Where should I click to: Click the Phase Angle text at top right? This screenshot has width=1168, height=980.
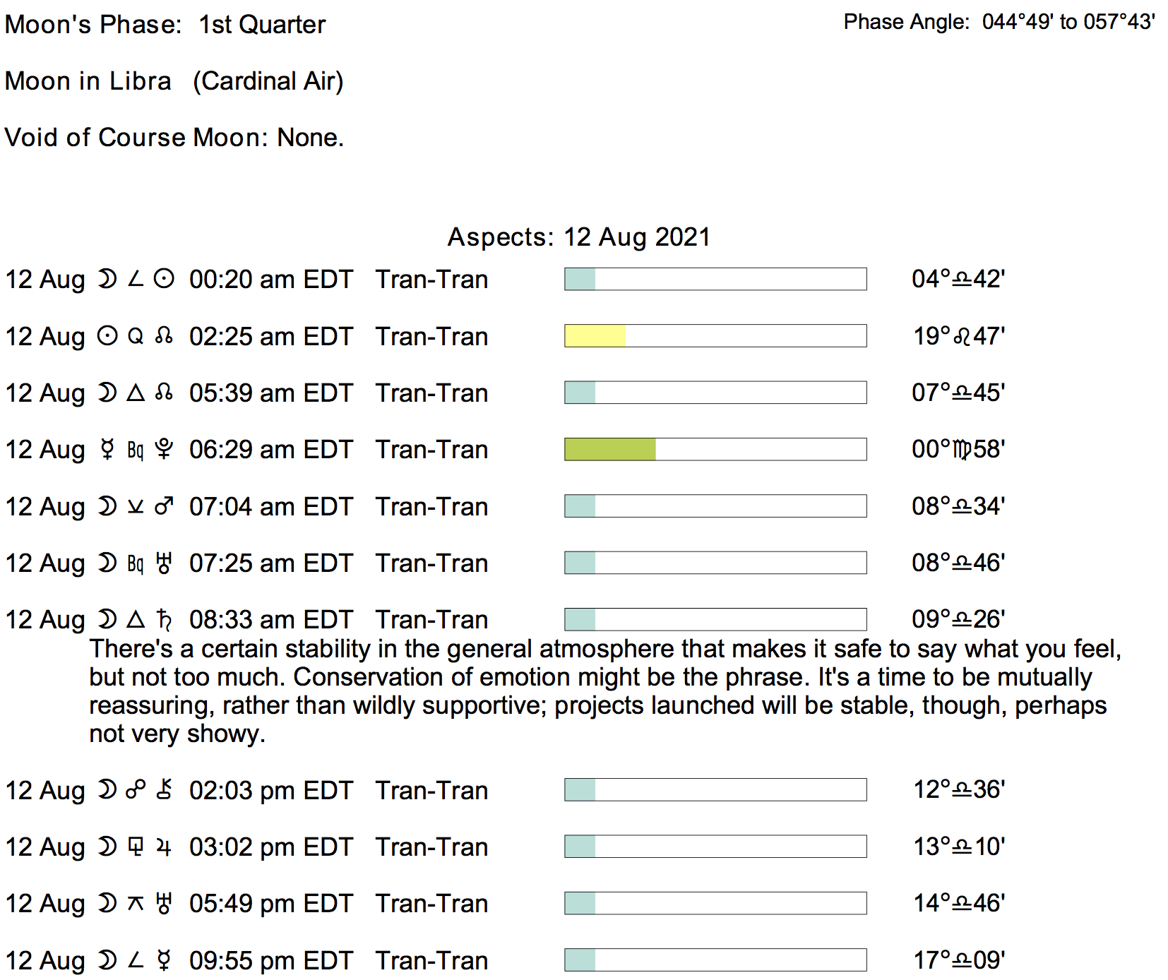[999, 22]
